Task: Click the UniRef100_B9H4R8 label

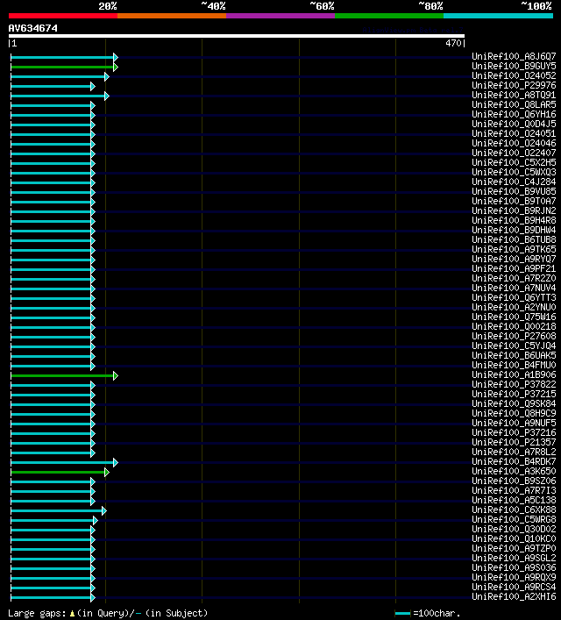Action: click(514, 220)
